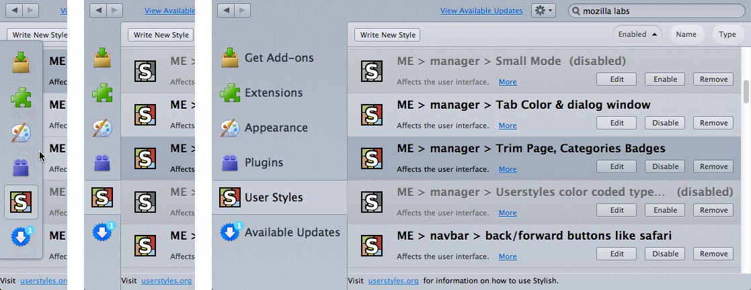
Task: Edit back/forward buttons like safari style
Action: pyautogui.click(x=617, y=254)
